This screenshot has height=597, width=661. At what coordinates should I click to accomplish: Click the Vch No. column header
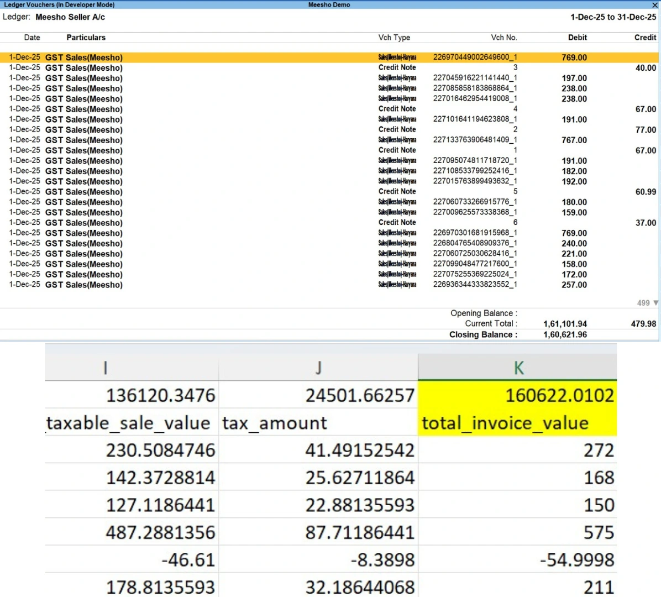[503, 37]
